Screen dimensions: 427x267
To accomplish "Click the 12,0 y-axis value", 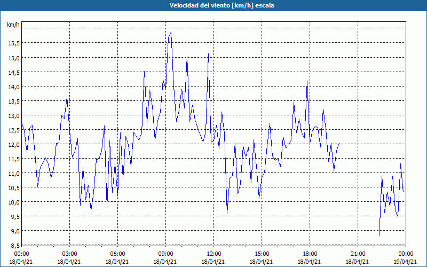I will pyautogui.click(x=13, y=145).
